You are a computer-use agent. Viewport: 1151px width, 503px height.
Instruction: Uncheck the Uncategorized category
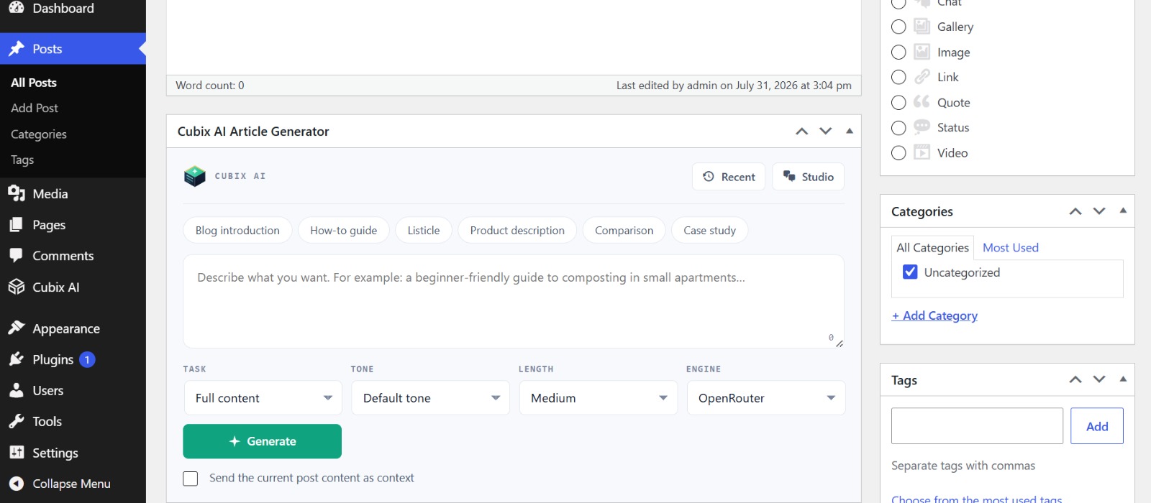pyautogui.click(x=910, y=272)
